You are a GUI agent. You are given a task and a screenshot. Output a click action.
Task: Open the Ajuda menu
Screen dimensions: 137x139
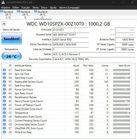53,8
